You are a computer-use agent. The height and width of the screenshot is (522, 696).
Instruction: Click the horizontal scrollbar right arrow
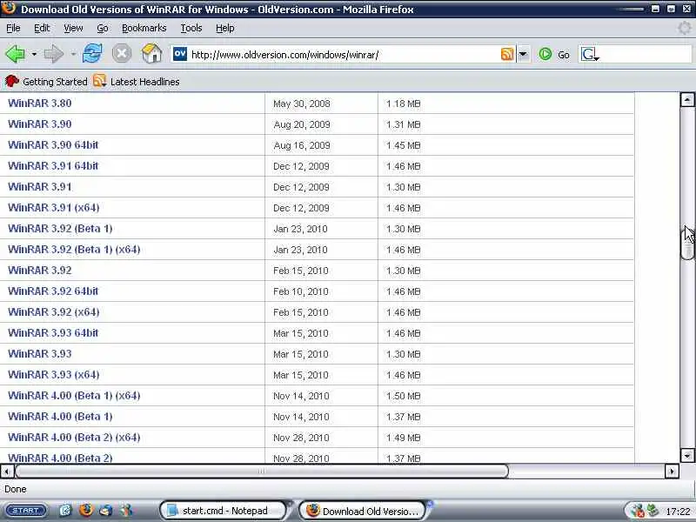672,471
